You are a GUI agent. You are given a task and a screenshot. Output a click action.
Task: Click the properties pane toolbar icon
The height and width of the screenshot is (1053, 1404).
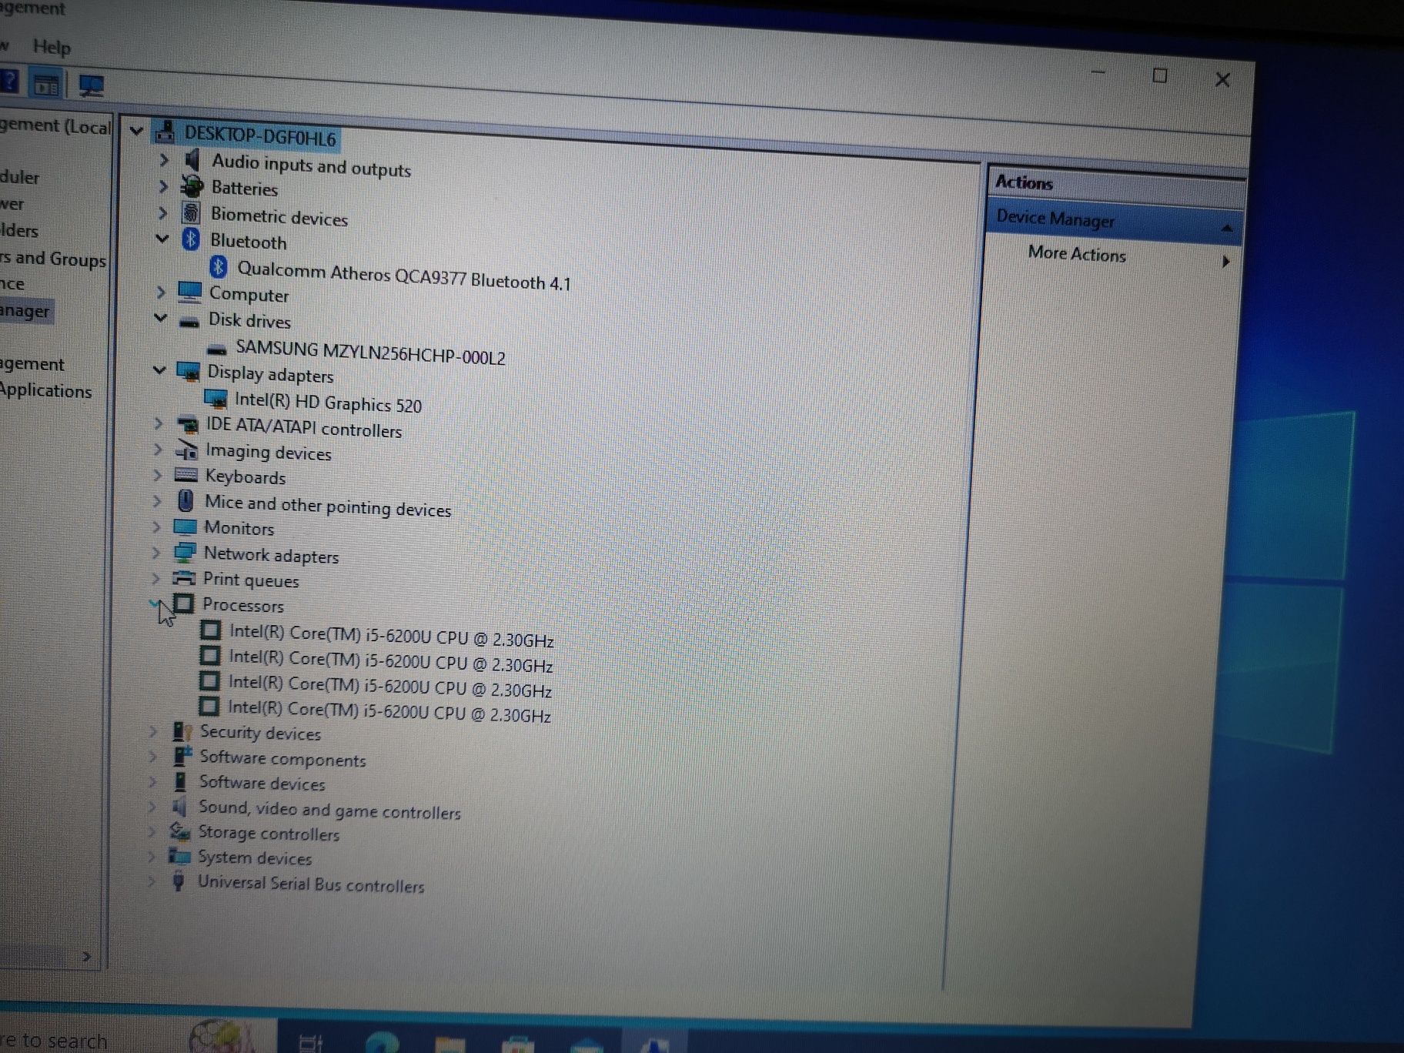tap(46, 84)
